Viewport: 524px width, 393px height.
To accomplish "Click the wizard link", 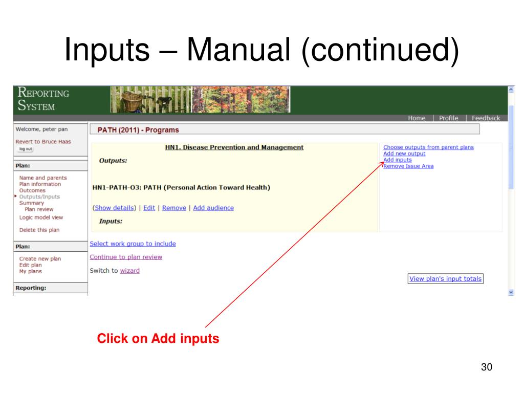I will pyautogui.click(x=129, y=271).
